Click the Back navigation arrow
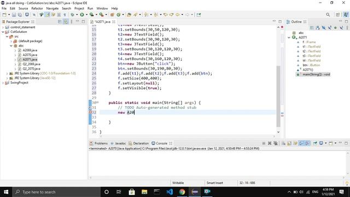 177,15
